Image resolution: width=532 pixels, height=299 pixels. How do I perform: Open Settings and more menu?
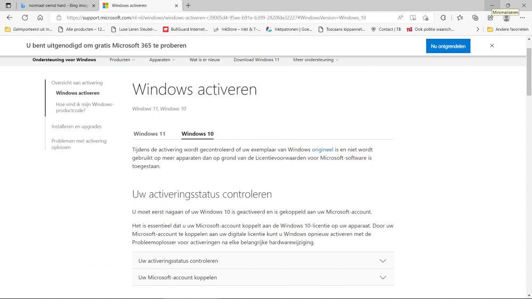click(x=522, y=18)
